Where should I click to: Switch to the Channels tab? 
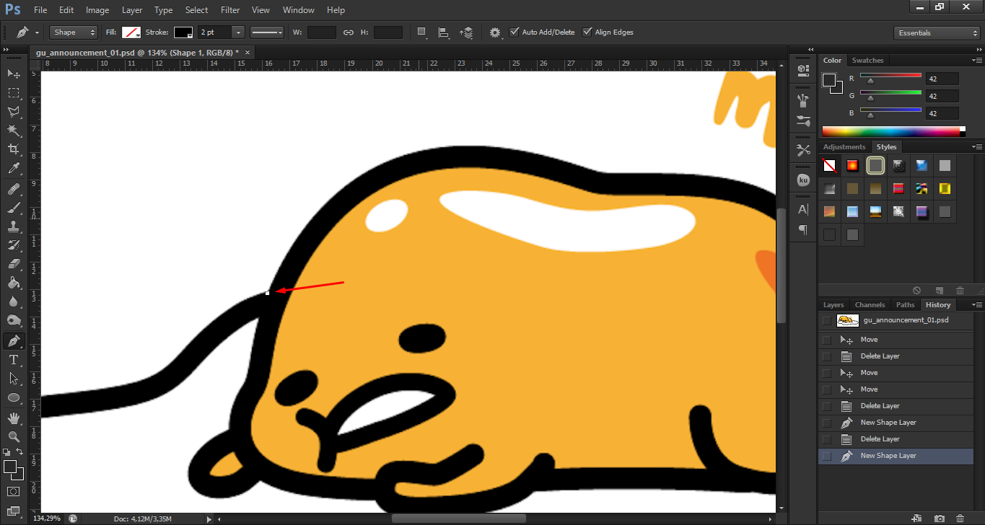tap(870, 305)
